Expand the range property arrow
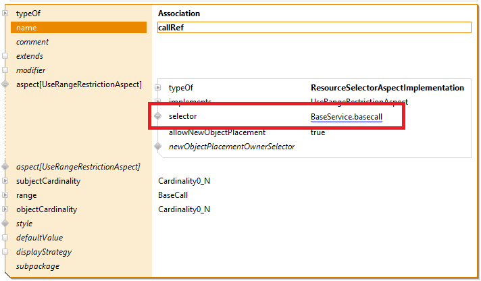Image resolution: width=481 pixels, height=281 pixels. (x=6, y=195)
